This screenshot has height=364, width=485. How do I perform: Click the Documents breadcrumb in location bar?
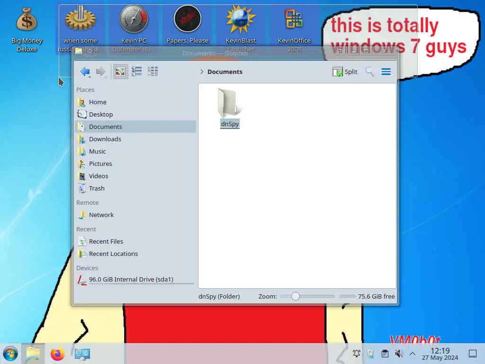[x=225, y=72]
